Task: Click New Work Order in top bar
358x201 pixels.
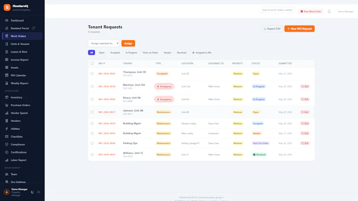Action: [x=311, y=12]
